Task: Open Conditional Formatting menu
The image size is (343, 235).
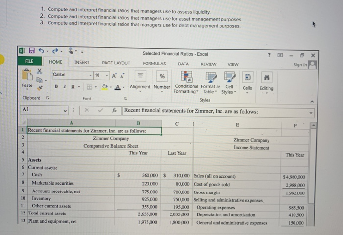Action: (186, 83)
